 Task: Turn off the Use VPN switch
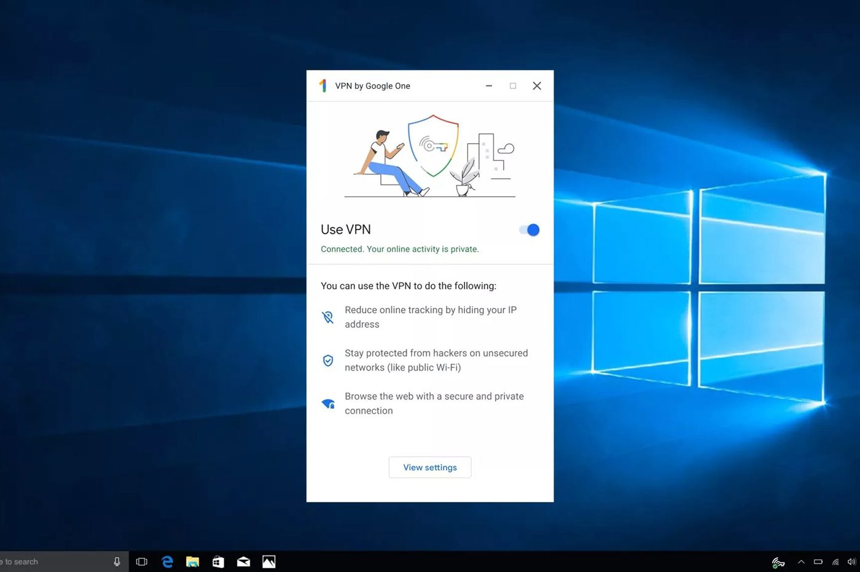tap(529, 230)
